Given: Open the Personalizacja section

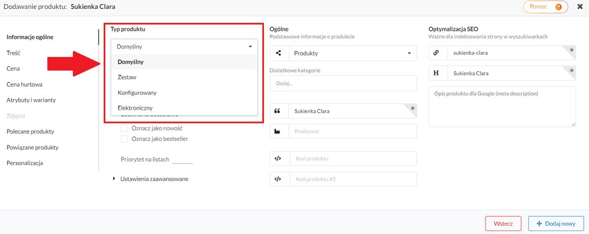Looking at the screenshot, I should click(25, 163).
